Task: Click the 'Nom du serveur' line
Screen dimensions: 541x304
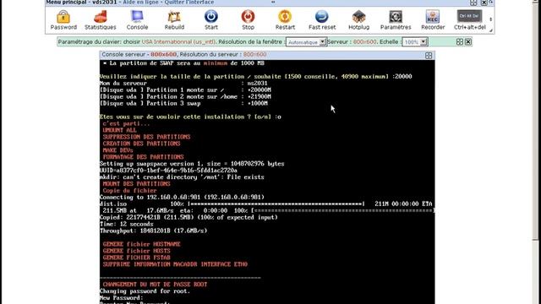Action: [x=183, y=83]
